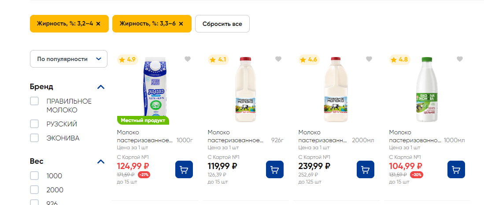This screenshot has height=205, width=484.
Task: Open the 'По популярности' sort dropdown
Action: click(69, 59)
